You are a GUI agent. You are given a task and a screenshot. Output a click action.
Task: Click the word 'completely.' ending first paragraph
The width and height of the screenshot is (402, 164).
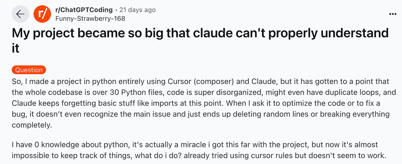click(x=31, y=125)
